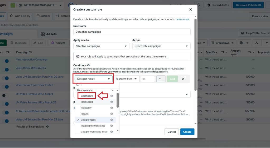This screenshot has width=270, height=148.
Task: Click the Add condition button
Action: pyautogui.click(x=172, y=79)
